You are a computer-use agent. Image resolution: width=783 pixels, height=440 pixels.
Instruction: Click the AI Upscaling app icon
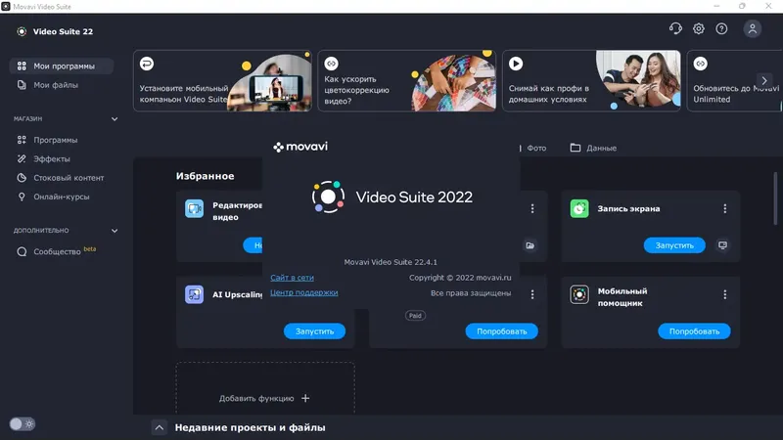point(194,295)
